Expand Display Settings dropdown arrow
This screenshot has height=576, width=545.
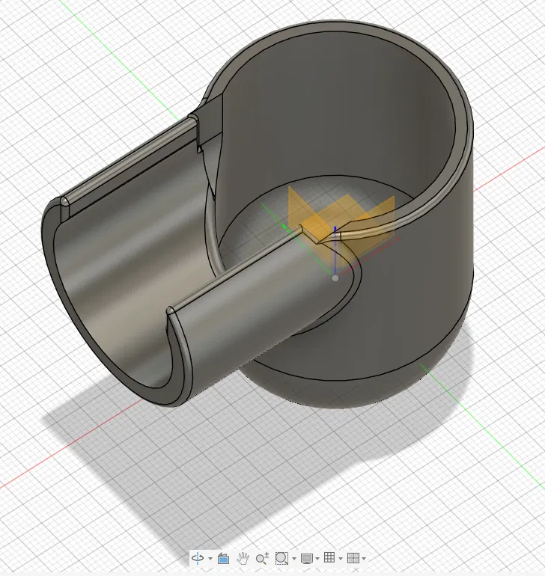[x=317, y=559]
